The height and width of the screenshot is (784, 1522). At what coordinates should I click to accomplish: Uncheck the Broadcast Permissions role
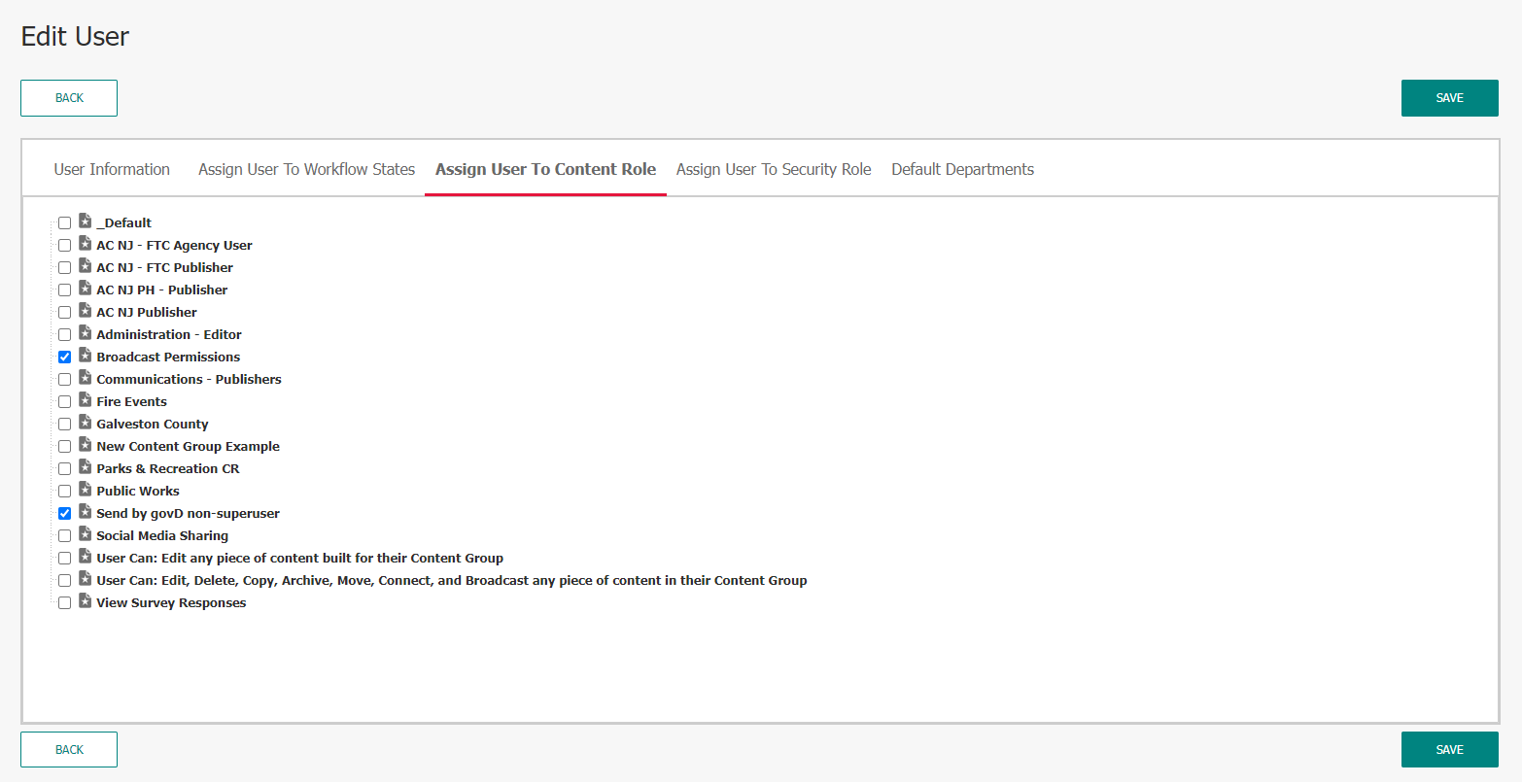(x=64, y=357)
